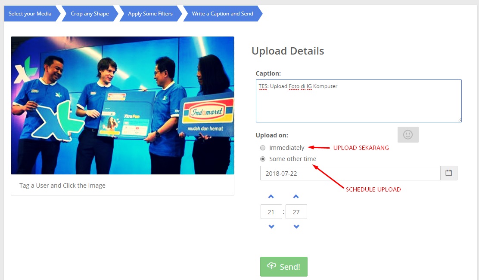This screenshot has width=479, height=280.
Task: Click the minute field showing 27
Action: (x=296, y=212)
